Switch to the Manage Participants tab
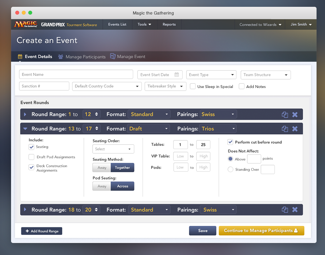This screenshot has width=325, height=255. point(82,57)
